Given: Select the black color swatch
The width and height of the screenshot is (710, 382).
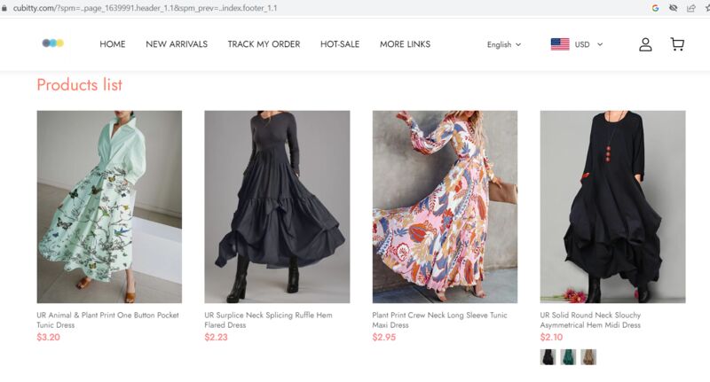Looking at the screenshot, I should (x=548, y=357).
